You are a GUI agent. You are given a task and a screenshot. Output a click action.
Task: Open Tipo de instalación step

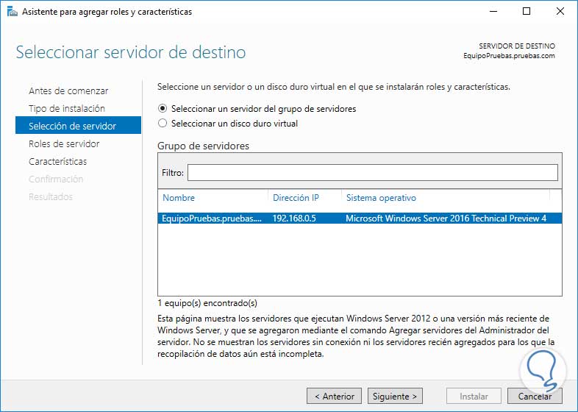click(67, 108)
